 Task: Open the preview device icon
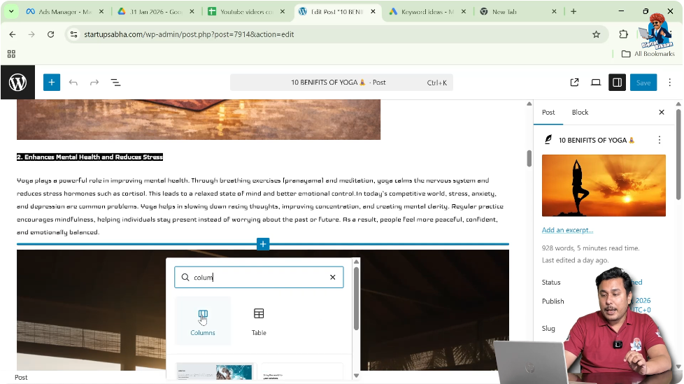coord(596,83)
